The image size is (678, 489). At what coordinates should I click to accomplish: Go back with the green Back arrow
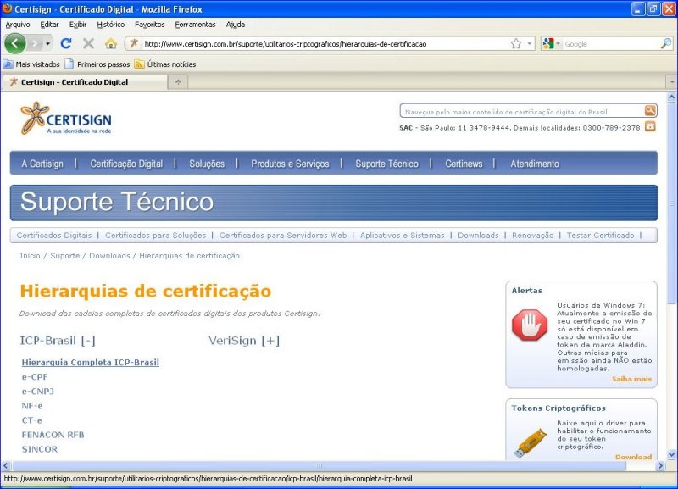click(15, 43)
